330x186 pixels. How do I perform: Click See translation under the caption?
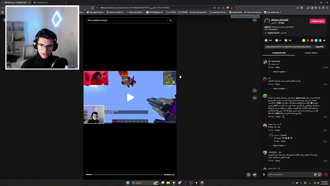click(271, 29)
